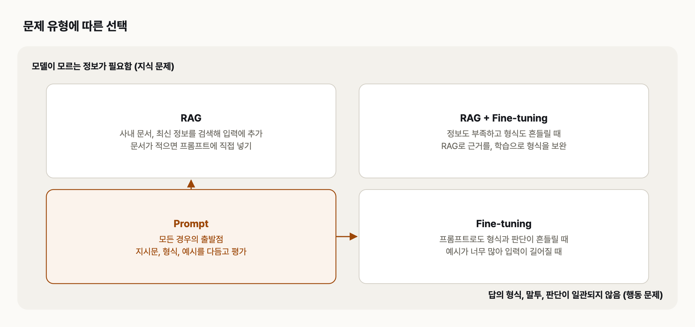Click the RAG heading text
The width and height of the screenshot is (695, 327).
click(191, 118)
